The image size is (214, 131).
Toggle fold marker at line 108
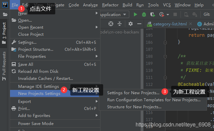point(165,56)
